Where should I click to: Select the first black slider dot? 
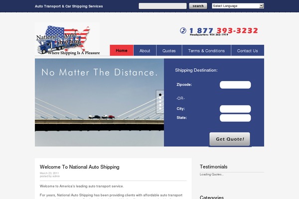click(160, 95)
